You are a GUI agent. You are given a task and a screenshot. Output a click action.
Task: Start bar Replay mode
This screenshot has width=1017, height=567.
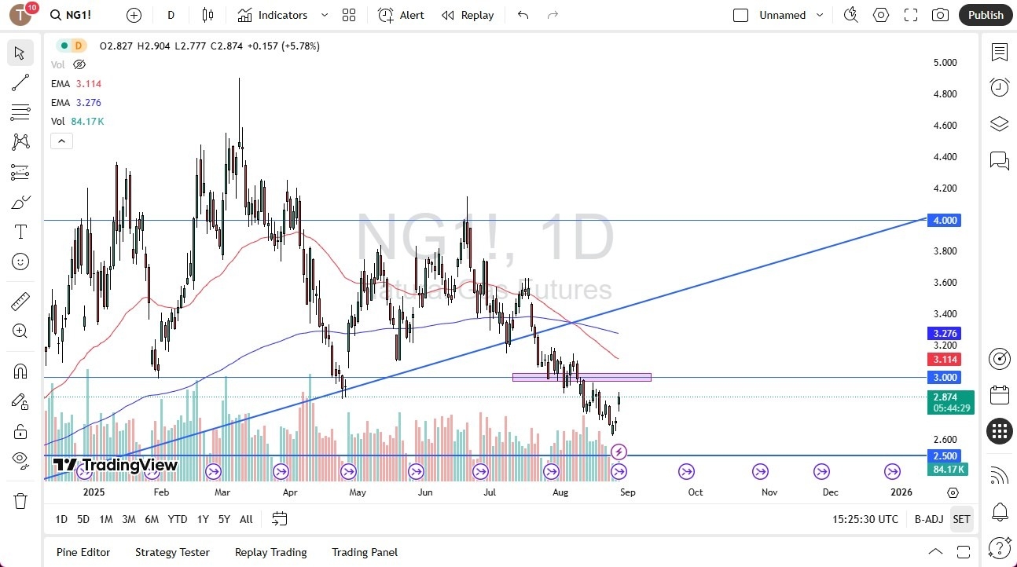pos(467,14)
